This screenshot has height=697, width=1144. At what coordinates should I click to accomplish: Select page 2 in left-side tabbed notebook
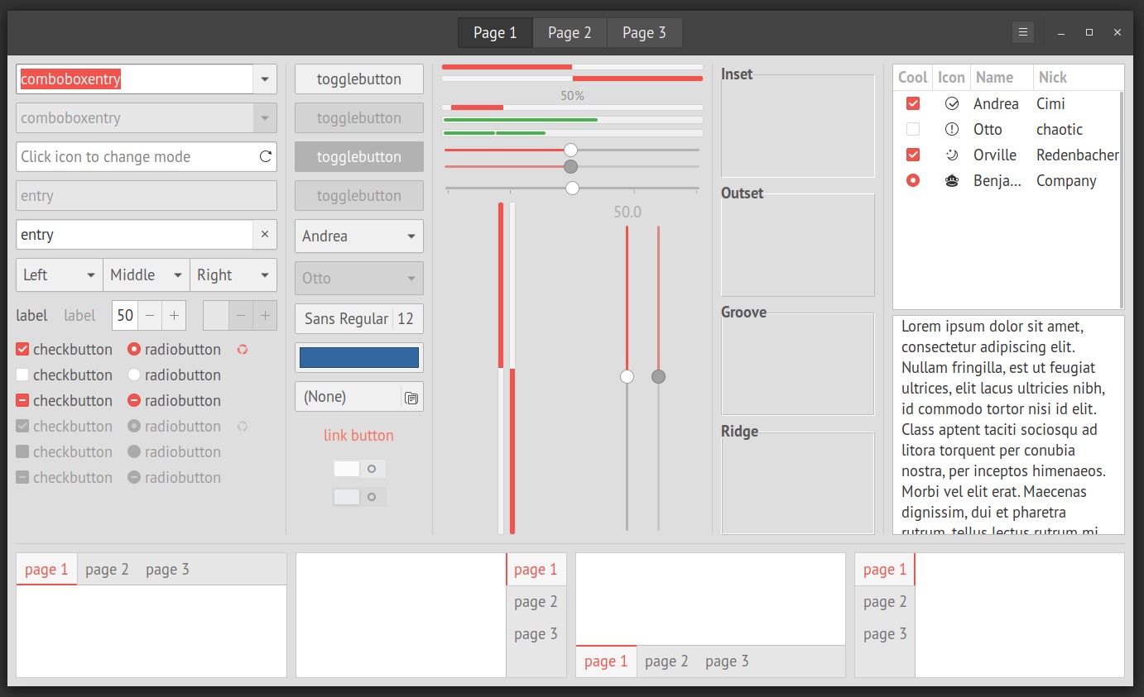pos(885,601)
